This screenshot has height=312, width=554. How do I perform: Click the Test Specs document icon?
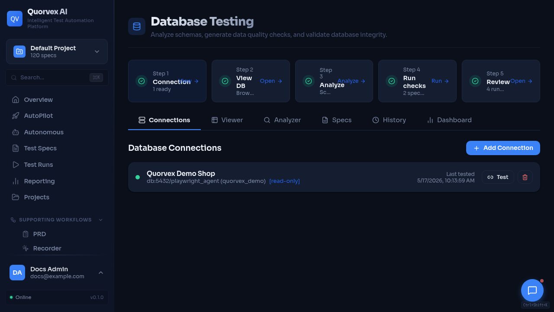(16, 148)
